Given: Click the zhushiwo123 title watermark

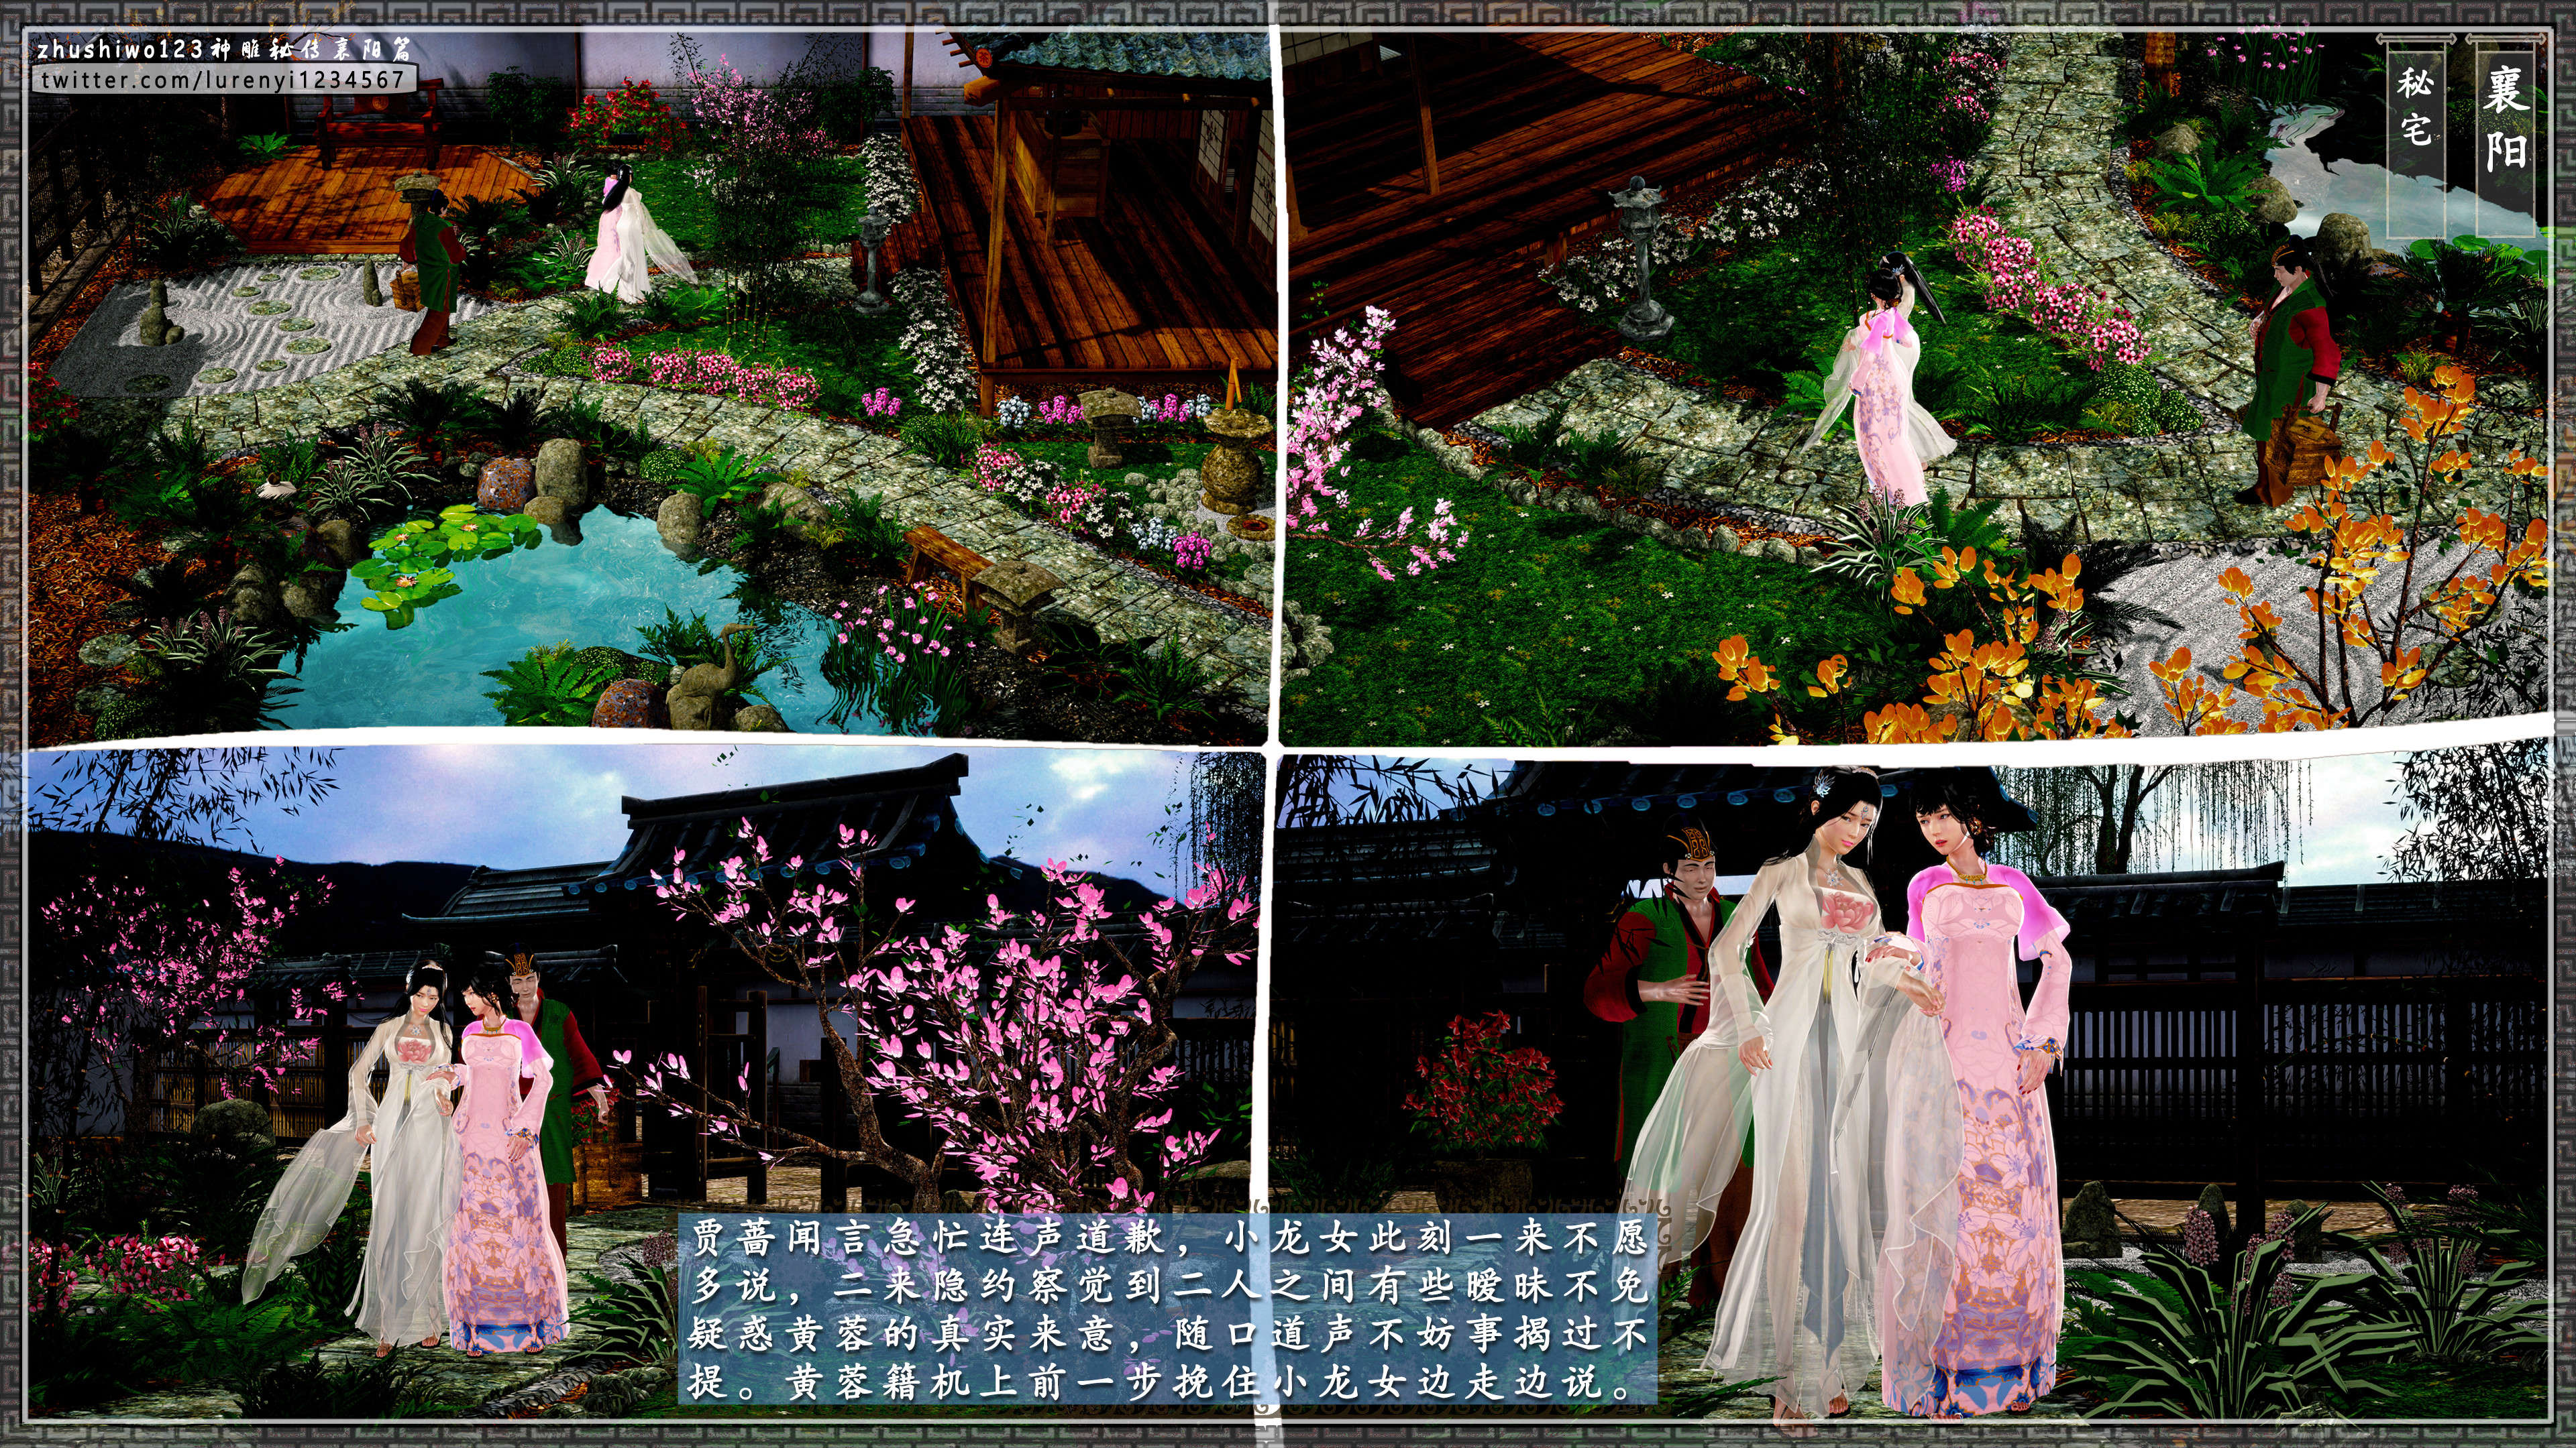Looking at the screenshot, I should 223,50.
